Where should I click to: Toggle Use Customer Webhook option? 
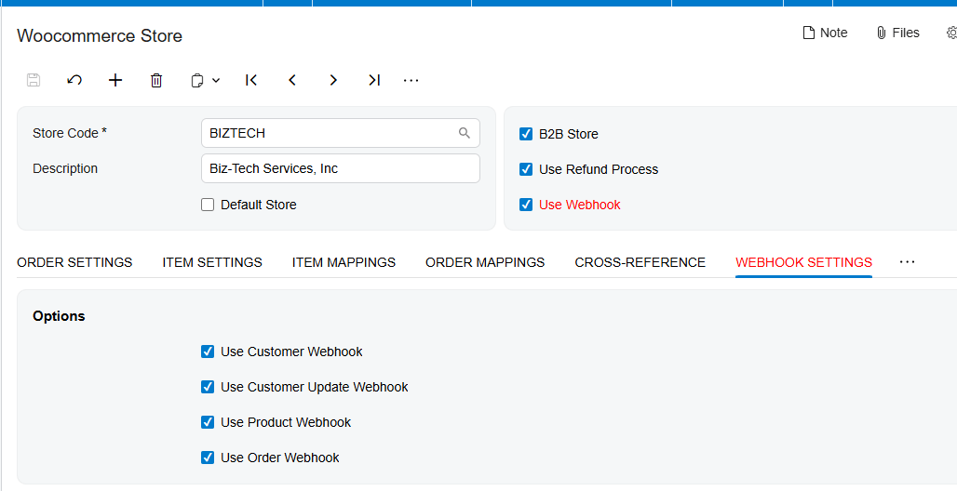click(x=208, y=352)
